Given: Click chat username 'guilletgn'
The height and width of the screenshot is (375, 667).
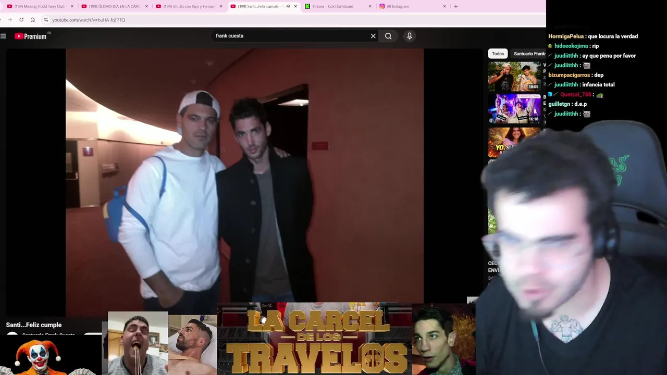Looking at the screenshot, I should pyautogui.click(x=560, y=104).
